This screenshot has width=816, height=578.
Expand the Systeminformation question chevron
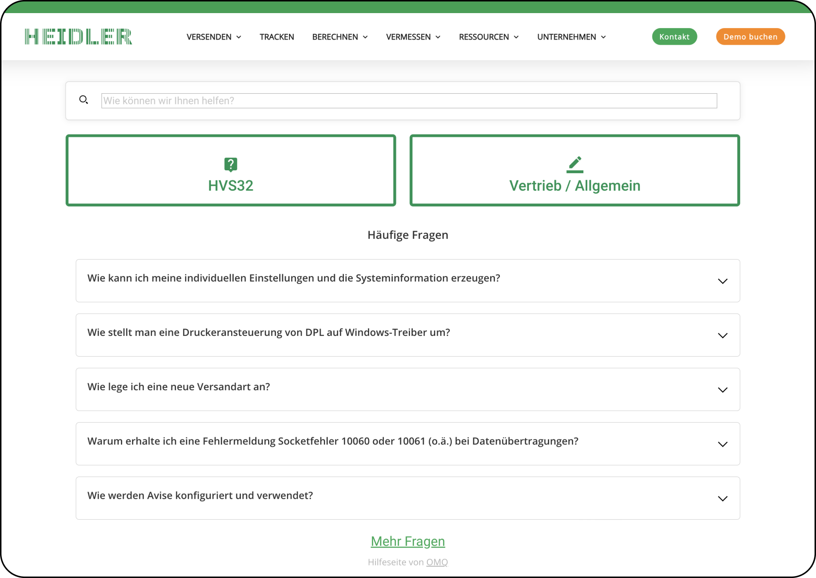722,281
